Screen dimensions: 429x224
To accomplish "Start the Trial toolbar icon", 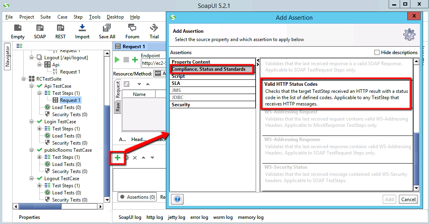I will click(154, 32).
